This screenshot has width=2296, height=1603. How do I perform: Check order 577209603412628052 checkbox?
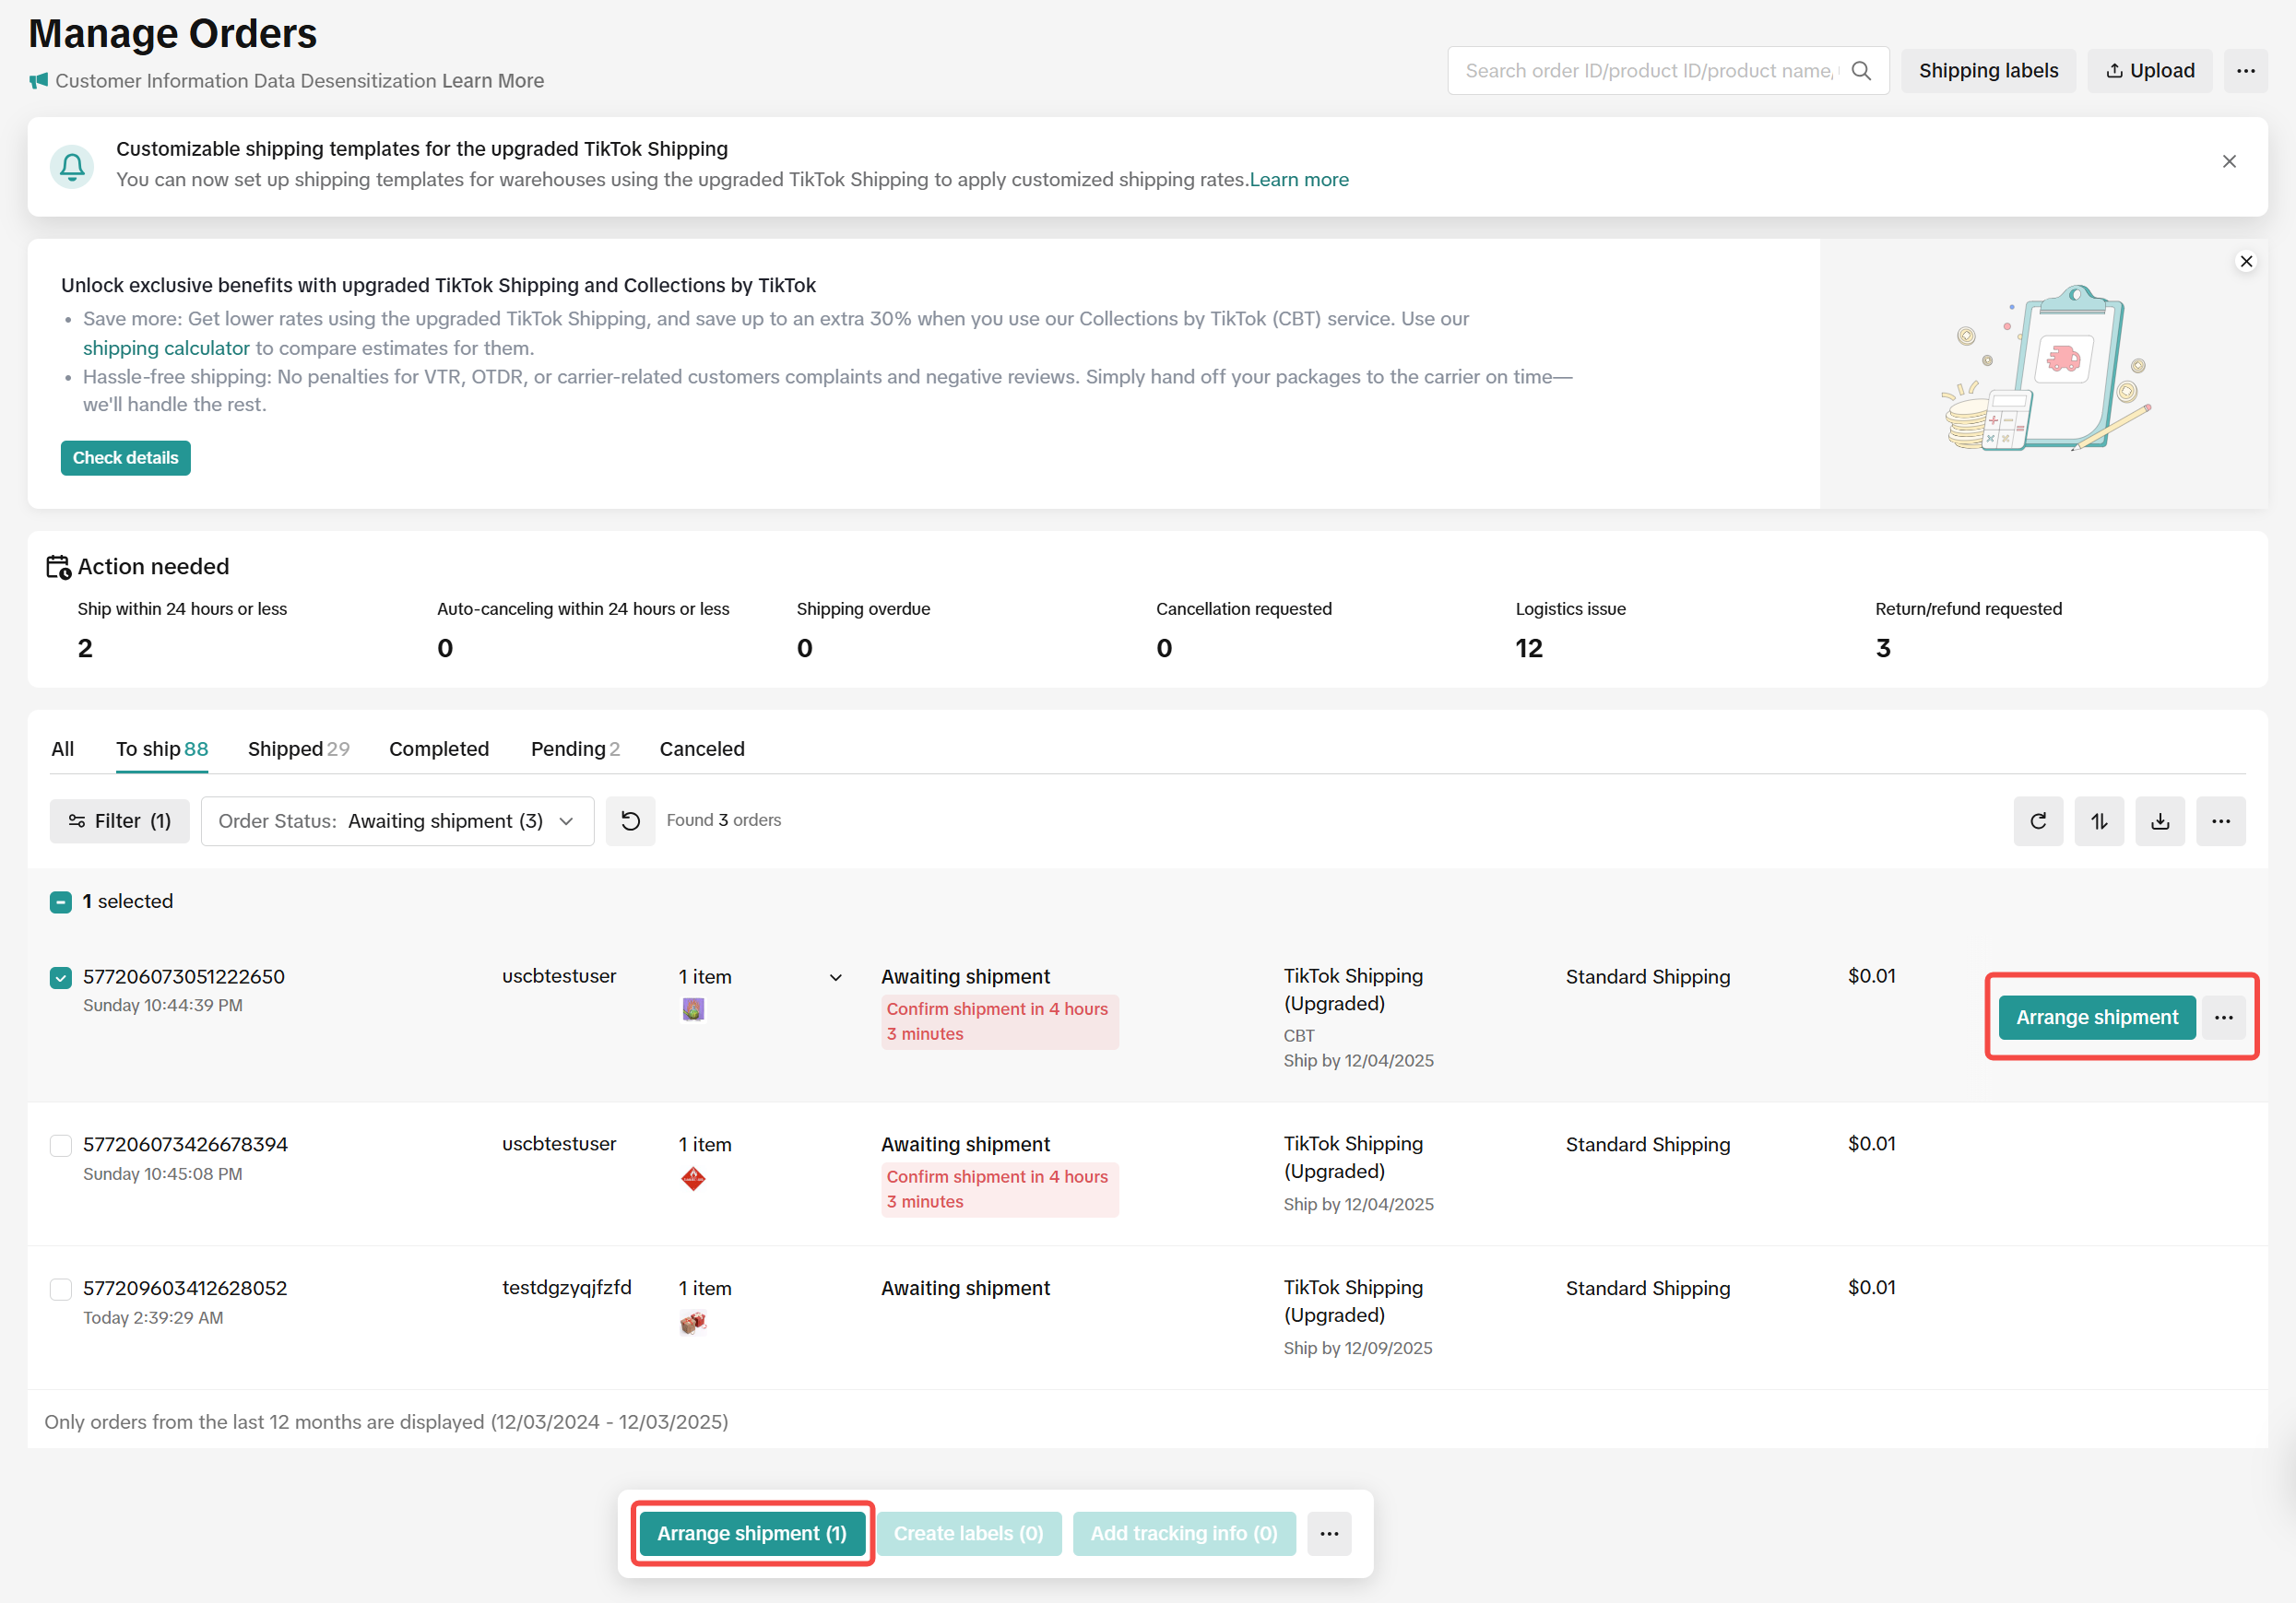[x=61, y=1290]
